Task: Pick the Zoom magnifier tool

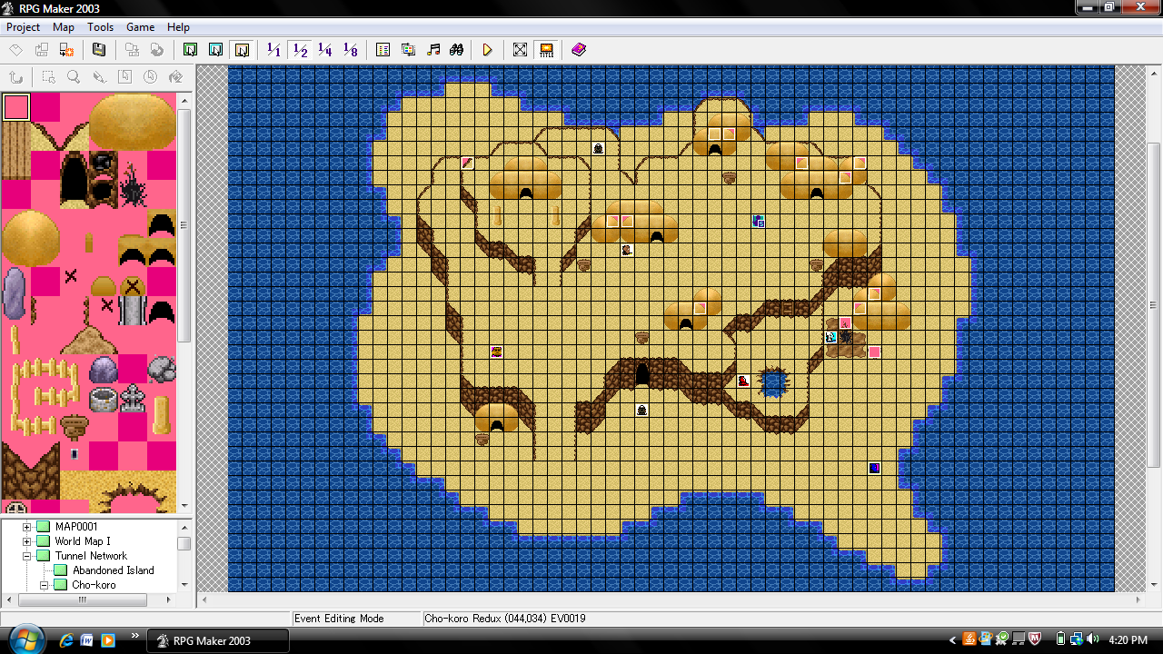Action: point(74,77)
